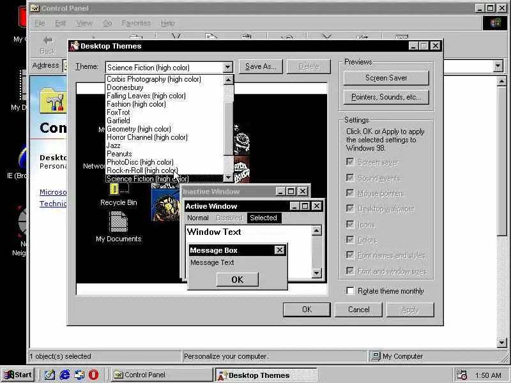Toggle Font and window sizes checkbox
Viewport: 511px width, 383px height.
350,271
